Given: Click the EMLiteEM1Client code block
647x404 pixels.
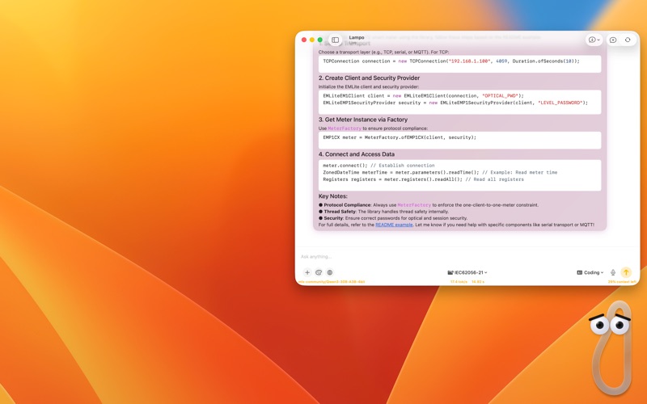Looking at the screenshot, I should [459, 102].
